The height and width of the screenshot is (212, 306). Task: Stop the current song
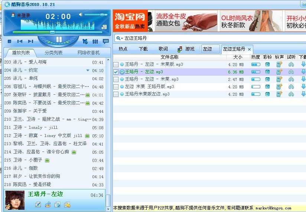coord(9,41)
